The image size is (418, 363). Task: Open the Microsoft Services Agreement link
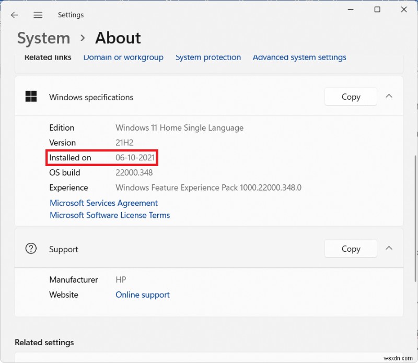pos(103,203)
